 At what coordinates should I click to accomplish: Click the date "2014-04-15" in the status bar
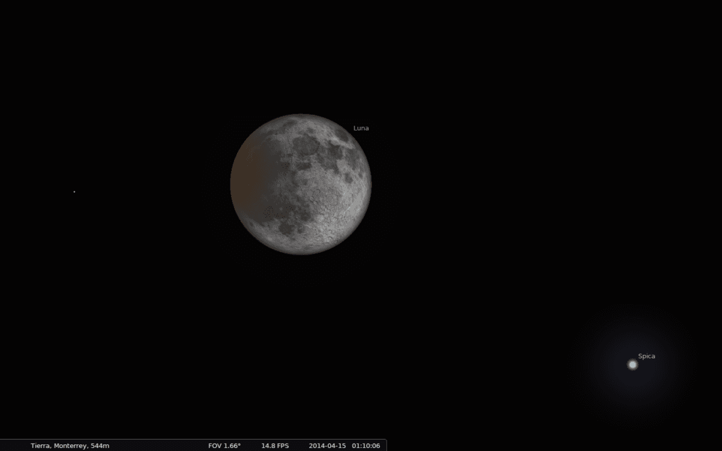click(x=327, y=446)
